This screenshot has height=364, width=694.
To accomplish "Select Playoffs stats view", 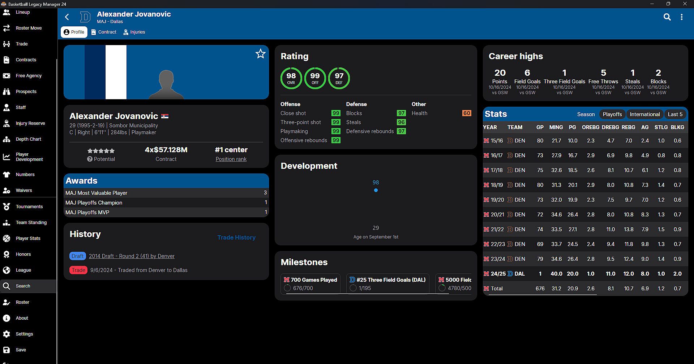I will [612, 114].
